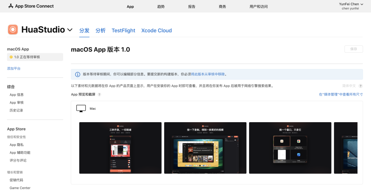The width and height of the screenshot is (371, 192).
Task: Select 1.0 正在等待审核 version item
Action: pyautogui.click(x=35, y=57)
